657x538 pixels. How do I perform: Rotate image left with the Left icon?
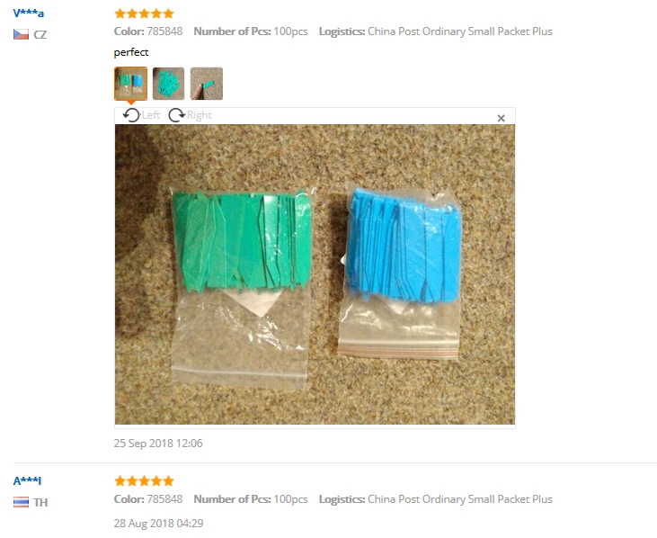click(x=131, y=115)
